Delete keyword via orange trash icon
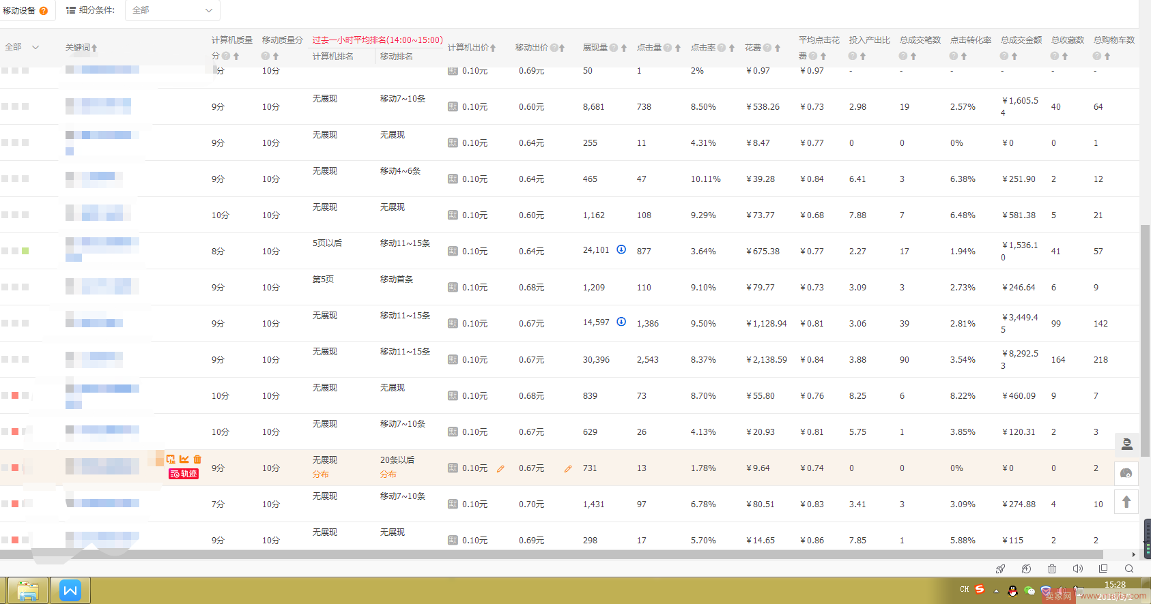1151x604 pixels. click(x=197, y=459)
